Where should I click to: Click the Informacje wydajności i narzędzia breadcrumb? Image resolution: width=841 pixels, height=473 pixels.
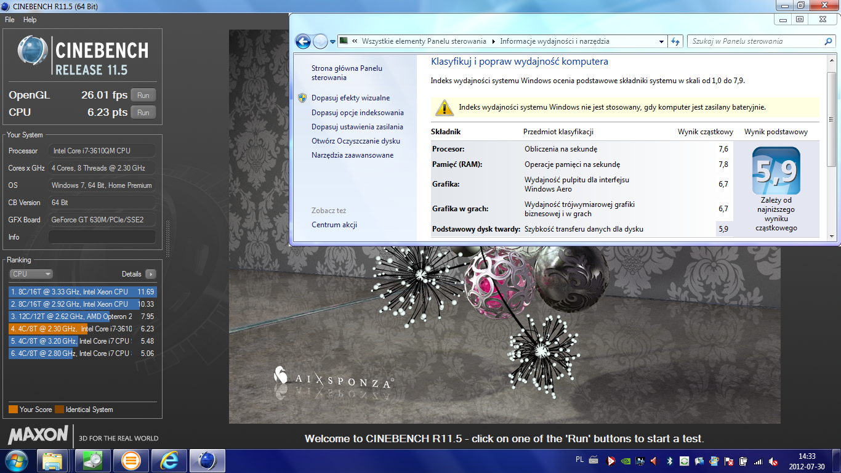[555, 41]
